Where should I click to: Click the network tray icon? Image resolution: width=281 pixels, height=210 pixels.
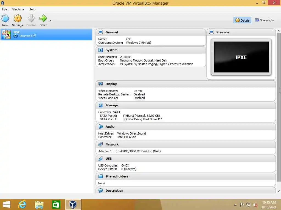click(248, 205)
